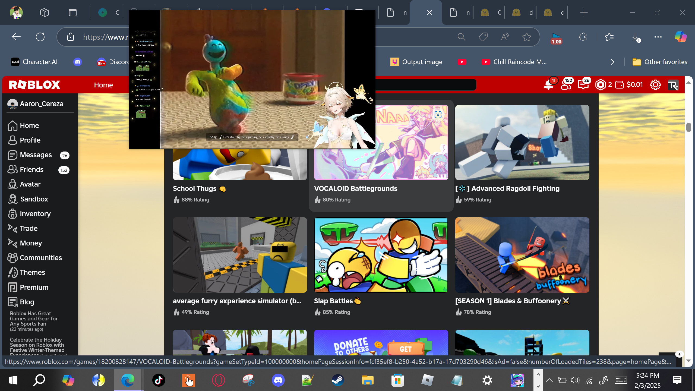Open Money in left sidebar

25,243
